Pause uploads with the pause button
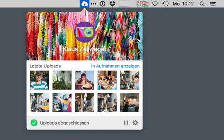The width and height of the screenshot is (224, 140). (126, 123)
